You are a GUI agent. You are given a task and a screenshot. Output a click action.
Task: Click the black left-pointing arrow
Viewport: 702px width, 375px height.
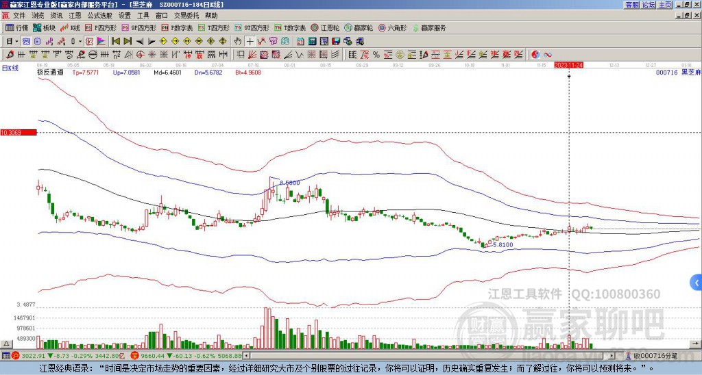tap(139, 41)
